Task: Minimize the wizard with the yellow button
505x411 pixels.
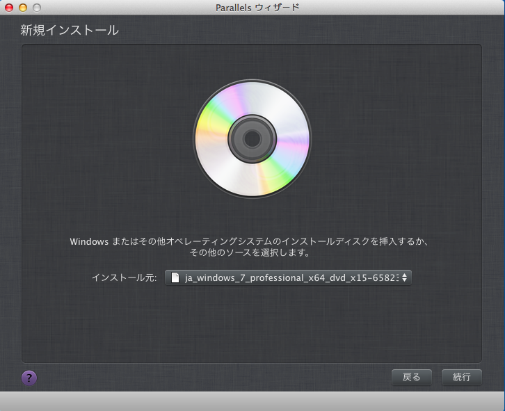Action: pyautogui.click(x=23, y=8)
